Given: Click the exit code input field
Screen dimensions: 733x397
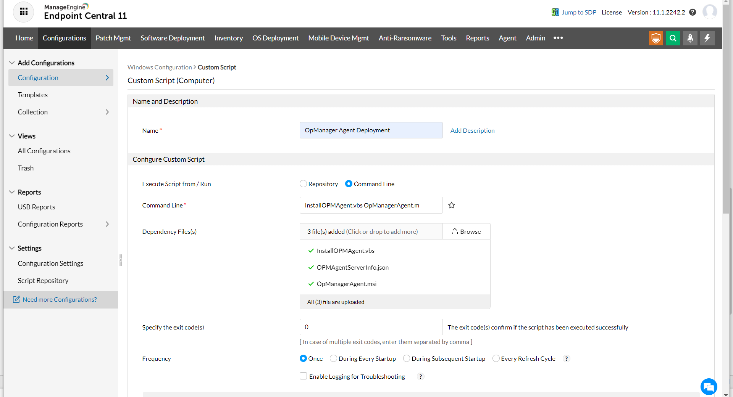Looking at the screenshot, I should click(371, 327).
